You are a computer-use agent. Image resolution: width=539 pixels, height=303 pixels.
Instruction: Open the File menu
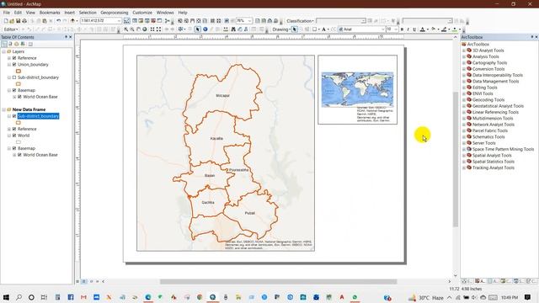tap(6, 13)
